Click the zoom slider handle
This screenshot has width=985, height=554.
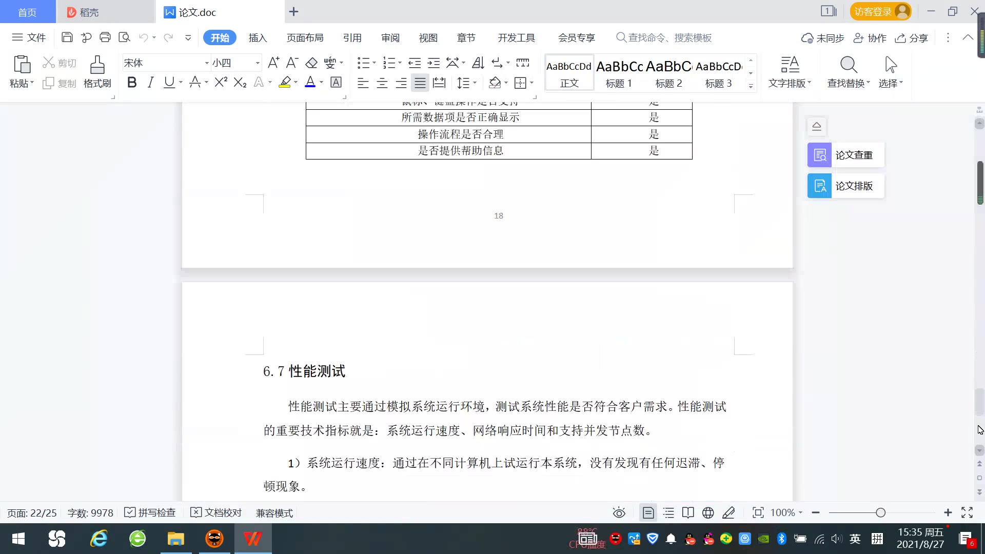click(880, 512)
